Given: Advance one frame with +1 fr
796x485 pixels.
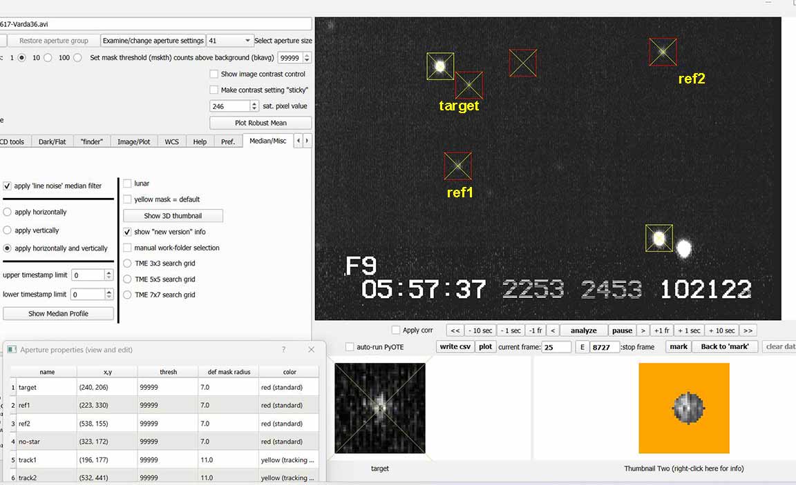Looking at the screenshot, I should 662,330.
